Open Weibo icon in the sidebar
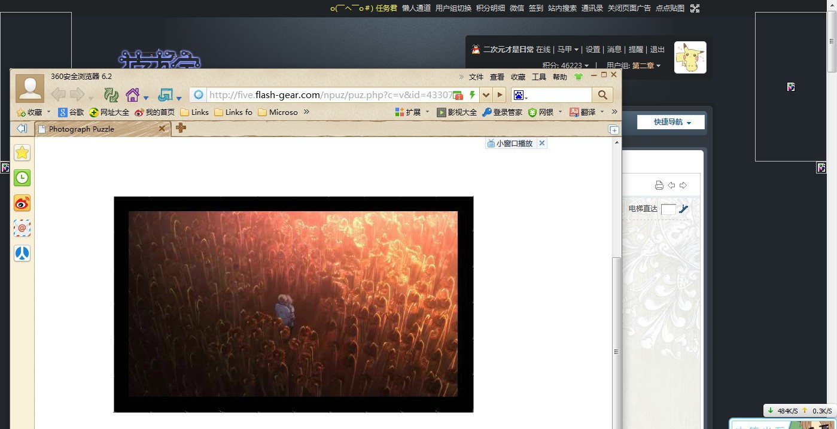This screenshot has height=429, width=837. (x=22, y=203)
